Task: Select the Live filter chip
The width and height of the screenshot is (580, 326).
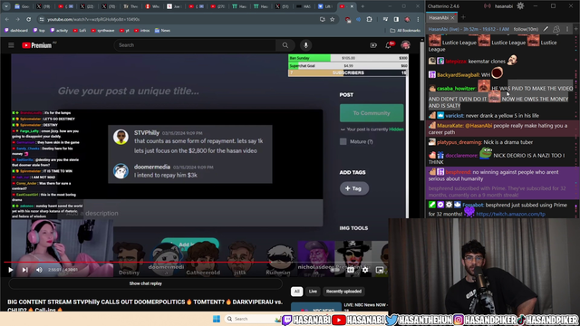Action: click(313, 292)
